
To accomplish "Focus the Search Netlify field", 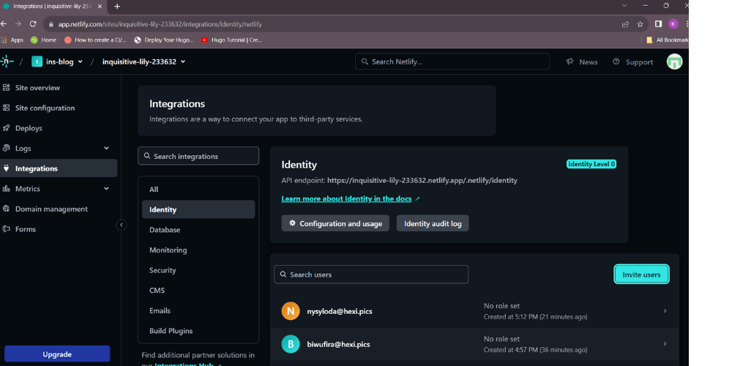I will click(x=452, y=61).
